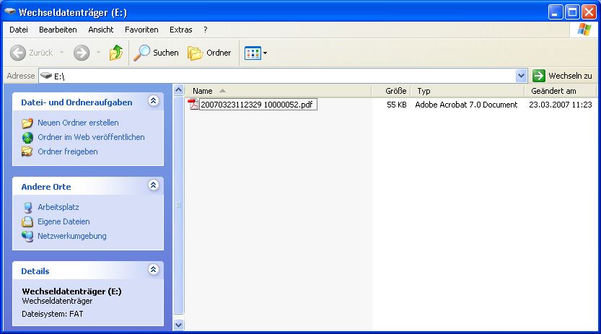Screen dimensions: 601x334
Task: Collapse the Andere Orte panel
Action: [x=153, y=185]
